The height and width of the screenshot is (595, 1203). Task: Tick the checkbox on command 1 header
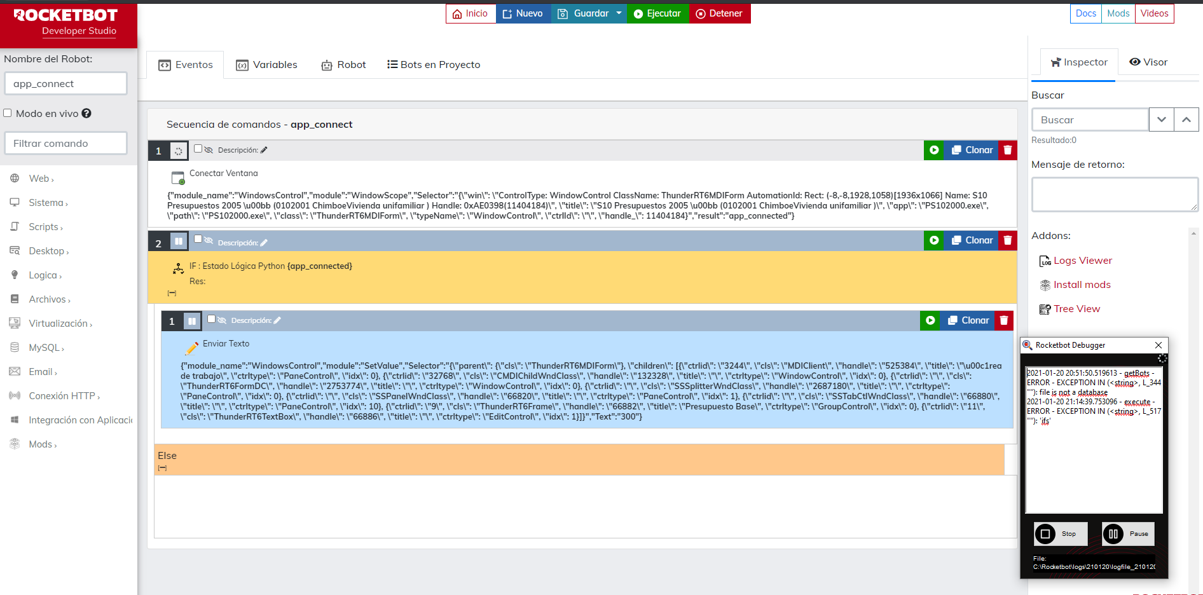[x=198, y=149]
